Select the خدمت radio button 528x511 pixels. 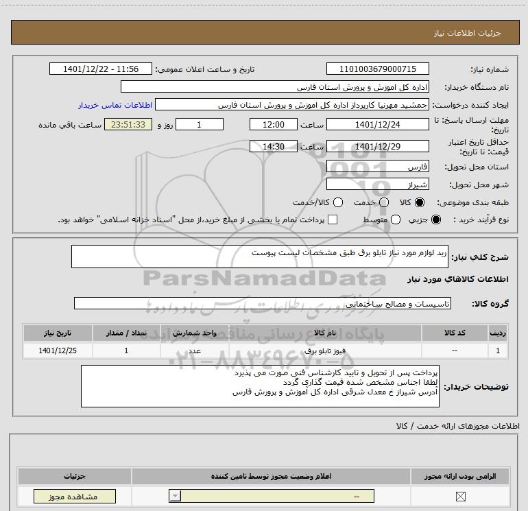tap(384, 202)
